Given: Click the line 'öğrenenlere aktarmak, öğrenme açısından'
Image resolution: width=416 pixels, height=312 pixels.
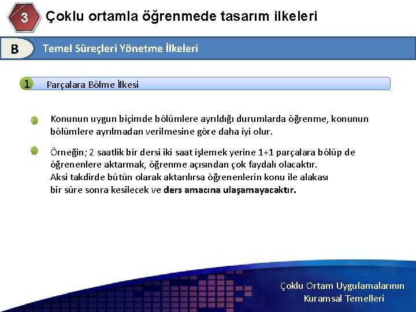Looking at the screenshot, I should coord(184,165).
